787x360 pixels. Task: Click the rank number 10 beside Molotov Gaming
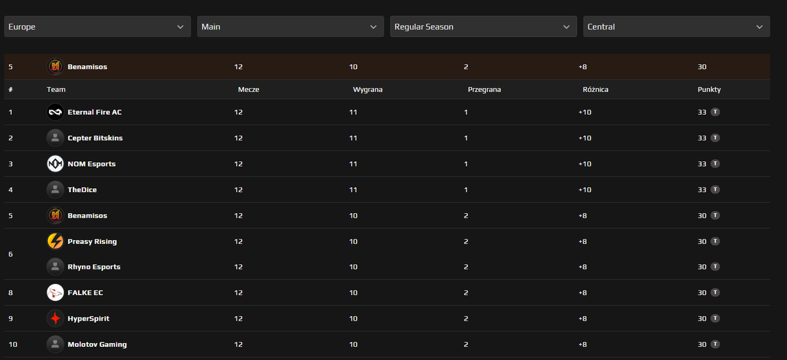[12, 344]
